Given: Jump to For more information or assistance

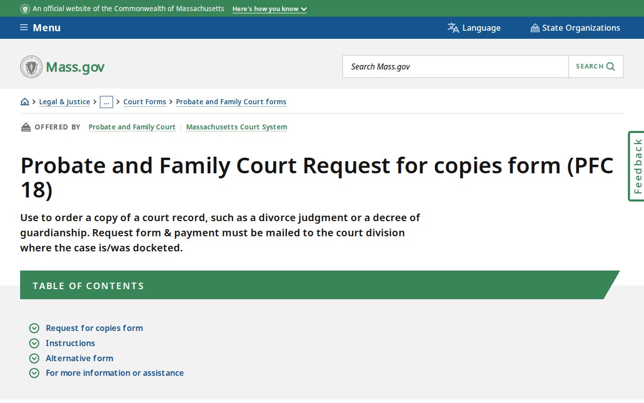Looking at the screenshot, I should [x=115, y=373].
